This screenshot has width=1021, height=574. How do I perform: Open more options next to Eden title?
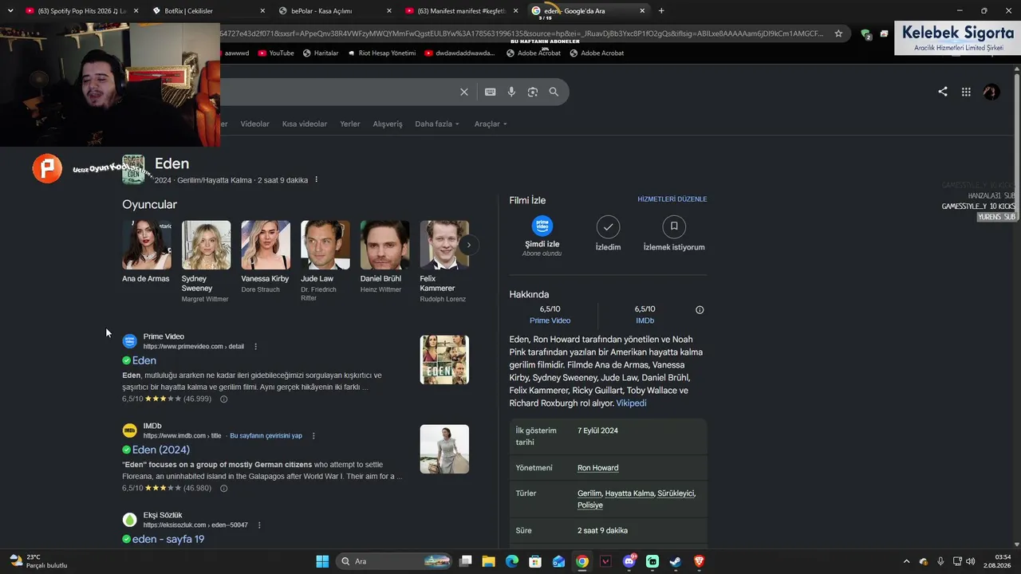[x=316, y=180]
